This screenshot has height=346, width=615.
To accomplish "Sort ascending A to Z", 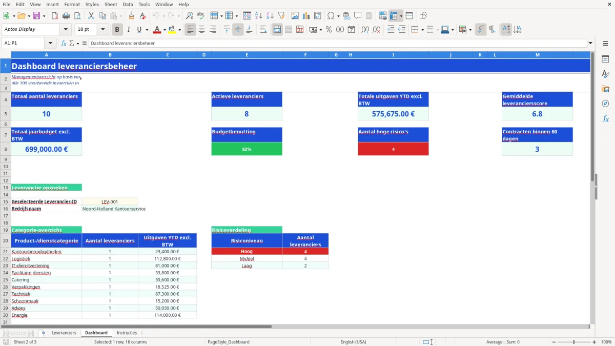I will coord(258,16).
